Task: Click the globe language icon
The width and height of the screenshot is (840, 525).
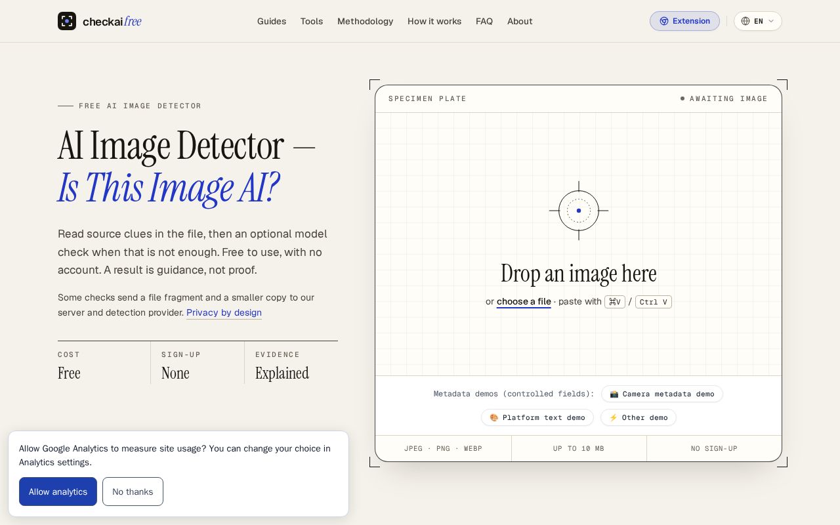Action: [745, 21]
